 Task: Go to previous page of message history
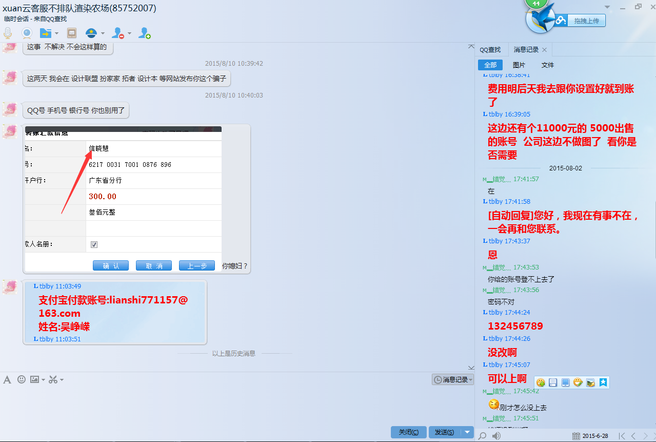633,436
